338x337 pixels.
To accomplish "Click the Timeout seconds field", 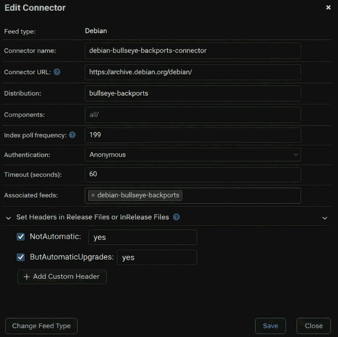I will click(x=193, y=174).
